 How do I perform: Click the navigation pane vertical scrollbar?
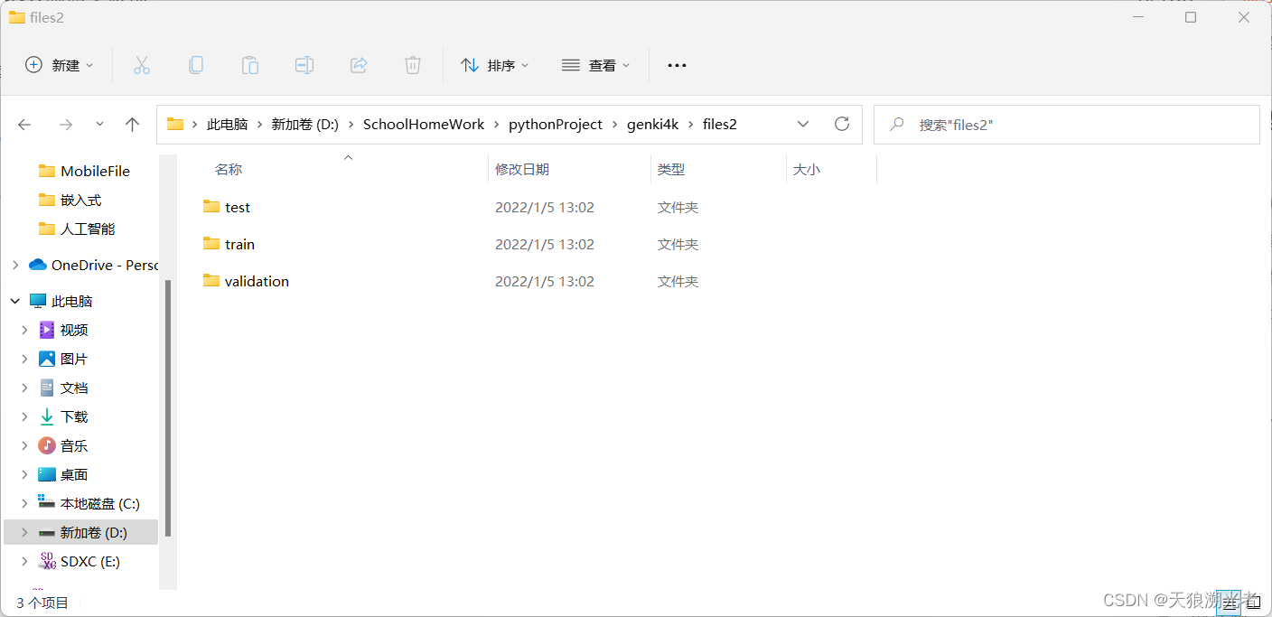click(x=167, y=407)
